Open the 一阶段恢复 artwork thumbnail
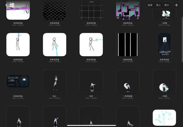Image resolution: width=183 pixels, height=127 pixels. tap(128, 81)
